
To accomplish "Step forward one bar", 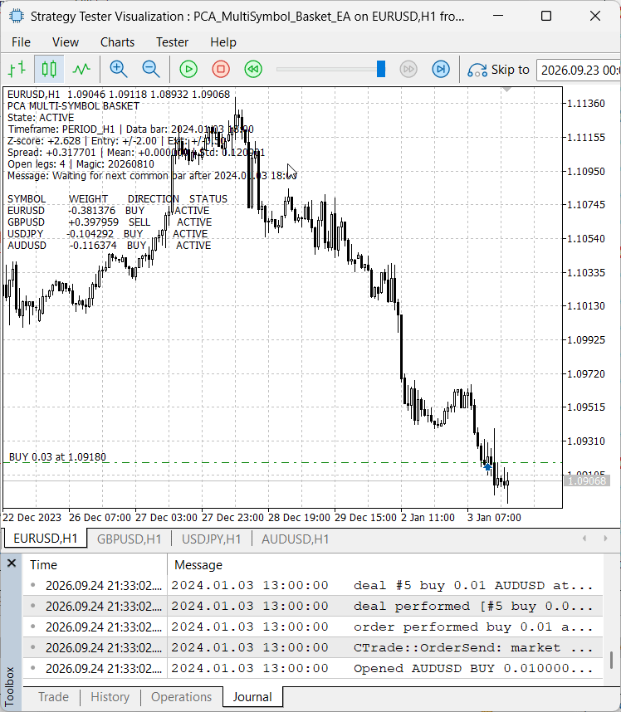I will [x=441, y=69].
